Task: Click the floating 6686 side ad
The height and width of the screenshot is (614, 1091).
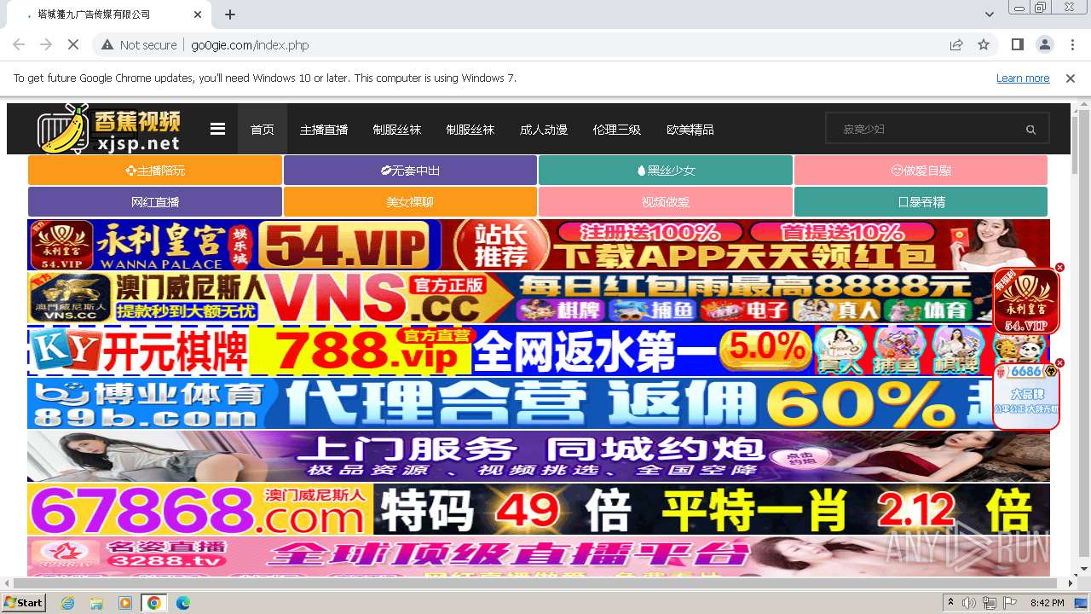Action: (x=1026, y=397)
